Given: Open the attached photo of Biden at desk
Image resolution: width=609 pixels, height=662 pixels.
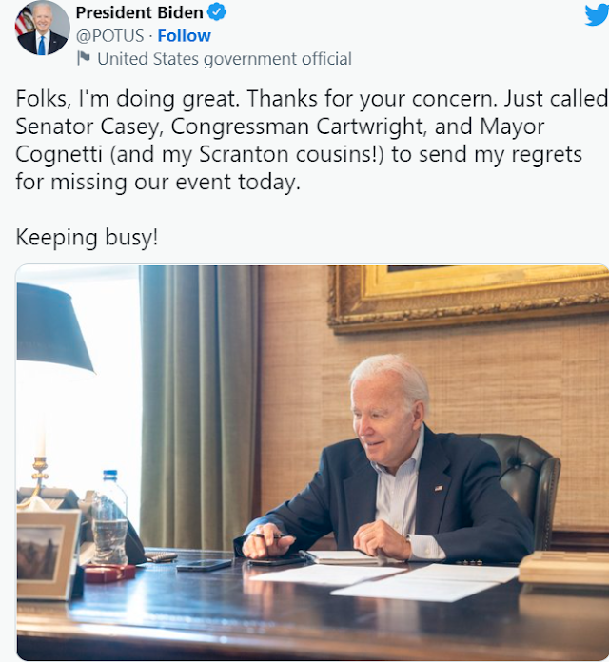Looking at the screenshot, I should [x=312, y=462].
